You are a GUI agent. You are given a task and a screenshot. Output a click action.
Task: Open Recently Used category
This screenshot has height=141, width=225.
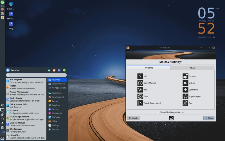(57, 84)
